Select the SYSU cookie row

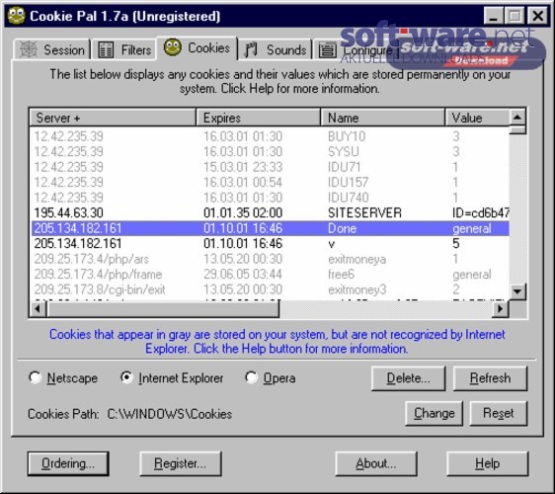270,151
